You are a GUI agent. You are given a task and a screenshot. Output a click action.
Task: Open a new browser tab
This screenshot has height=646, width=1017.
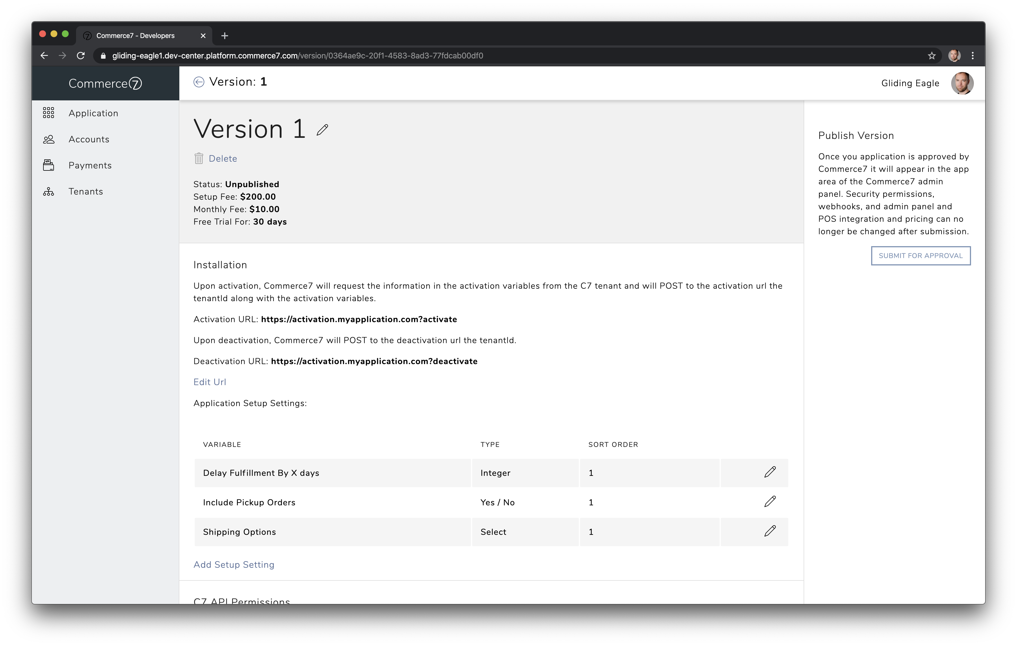[x=225, y=36]
